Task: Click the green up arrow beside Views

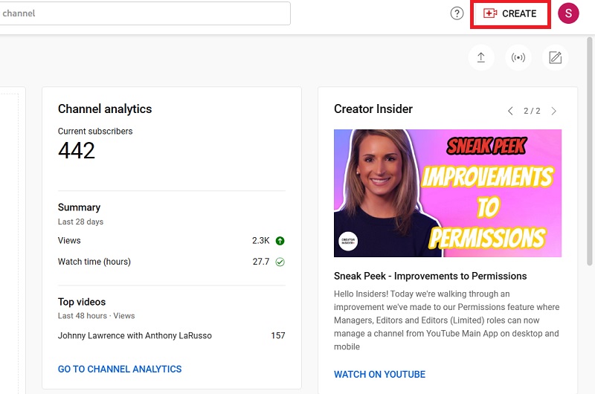Action: click(x=280, y=241)
